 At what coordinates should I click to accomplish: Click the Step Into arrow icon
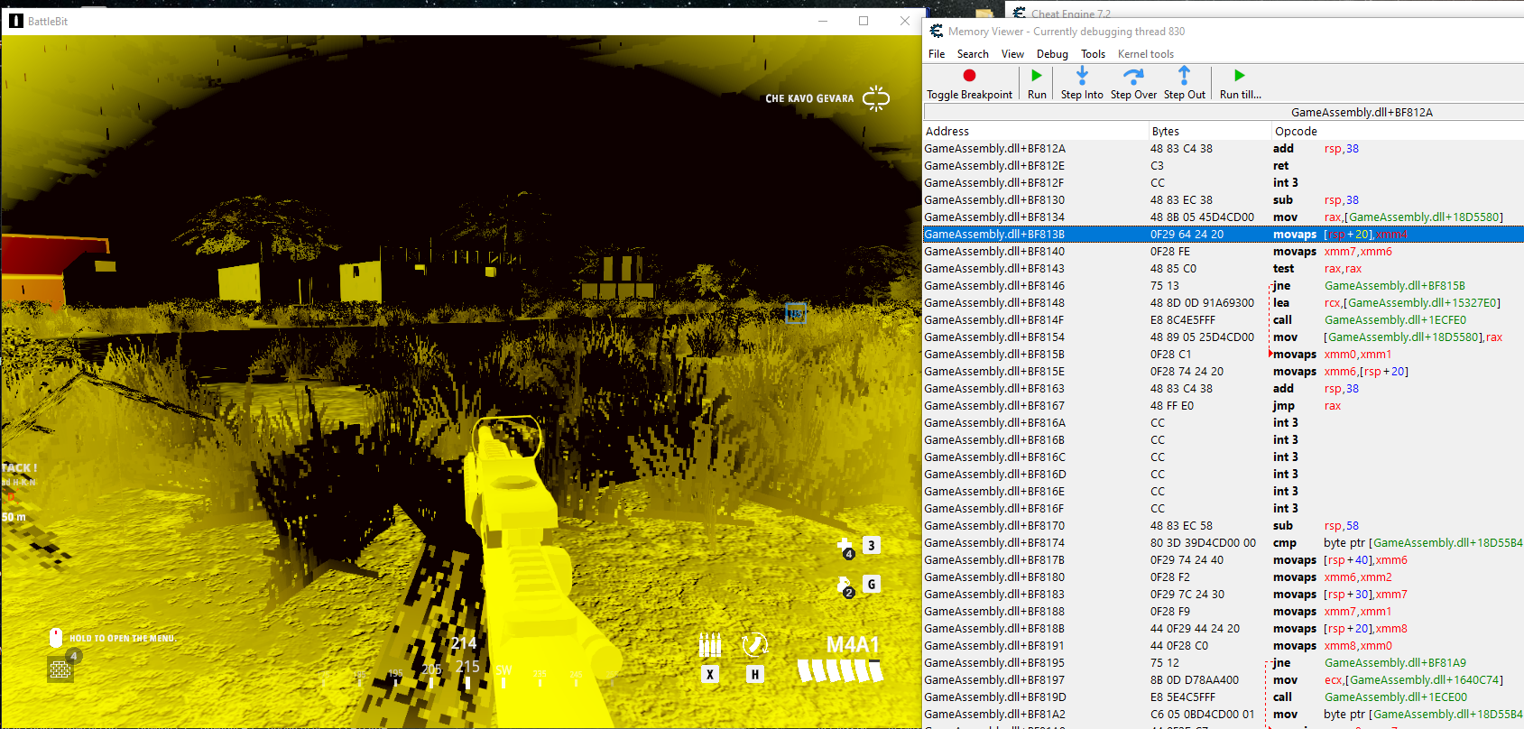[x=1082, y=76]
